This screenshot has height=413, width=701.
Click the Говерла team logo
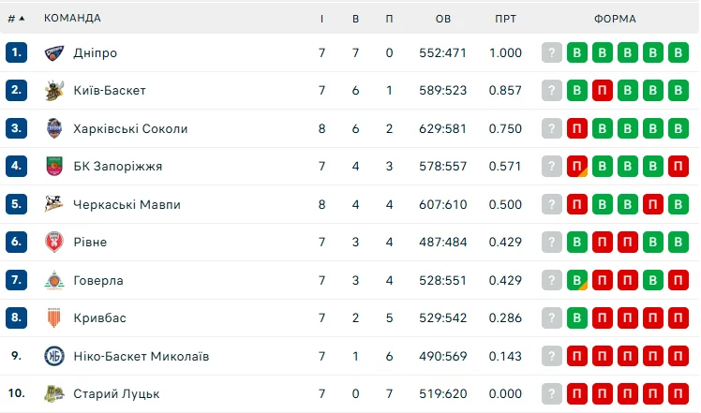[x=53, y=280]
